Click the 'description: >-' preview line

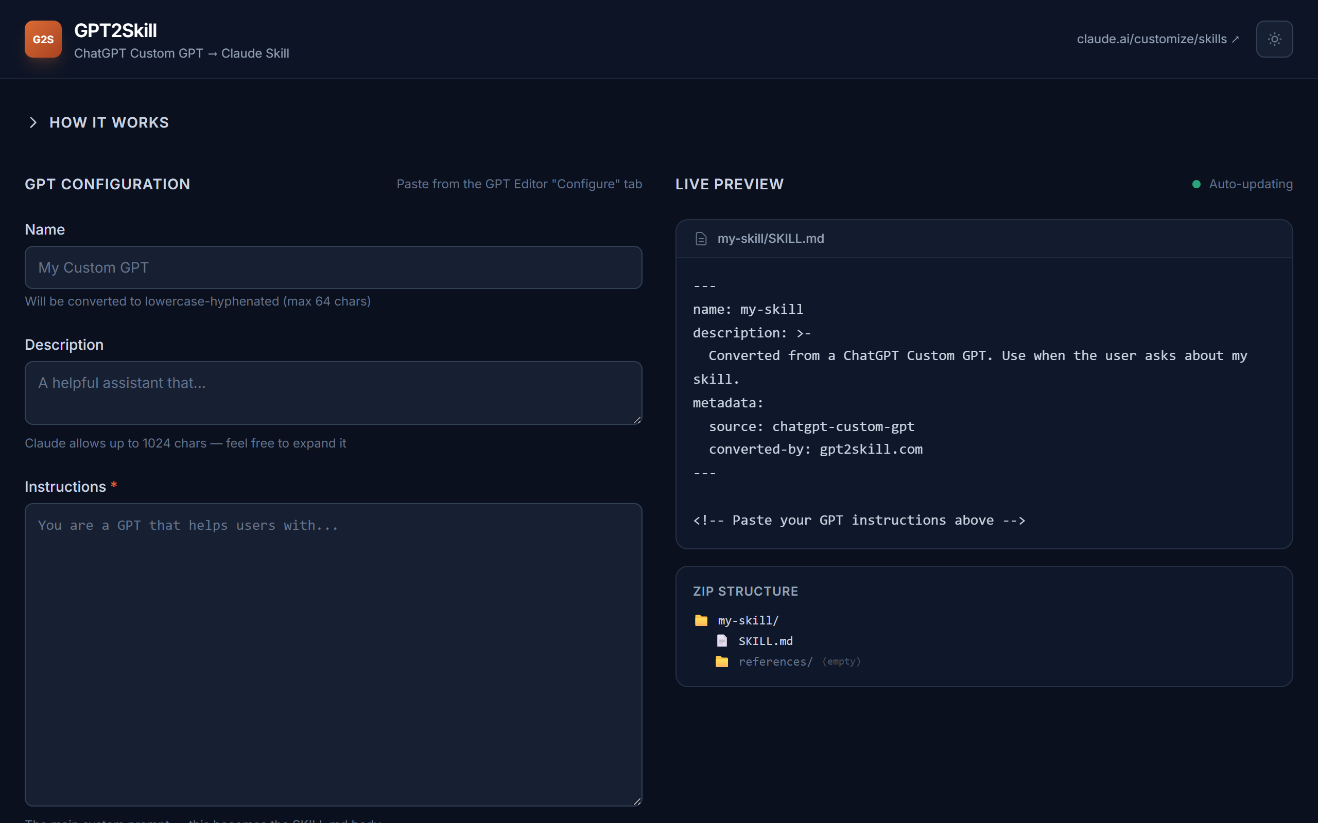coord(752,333)
